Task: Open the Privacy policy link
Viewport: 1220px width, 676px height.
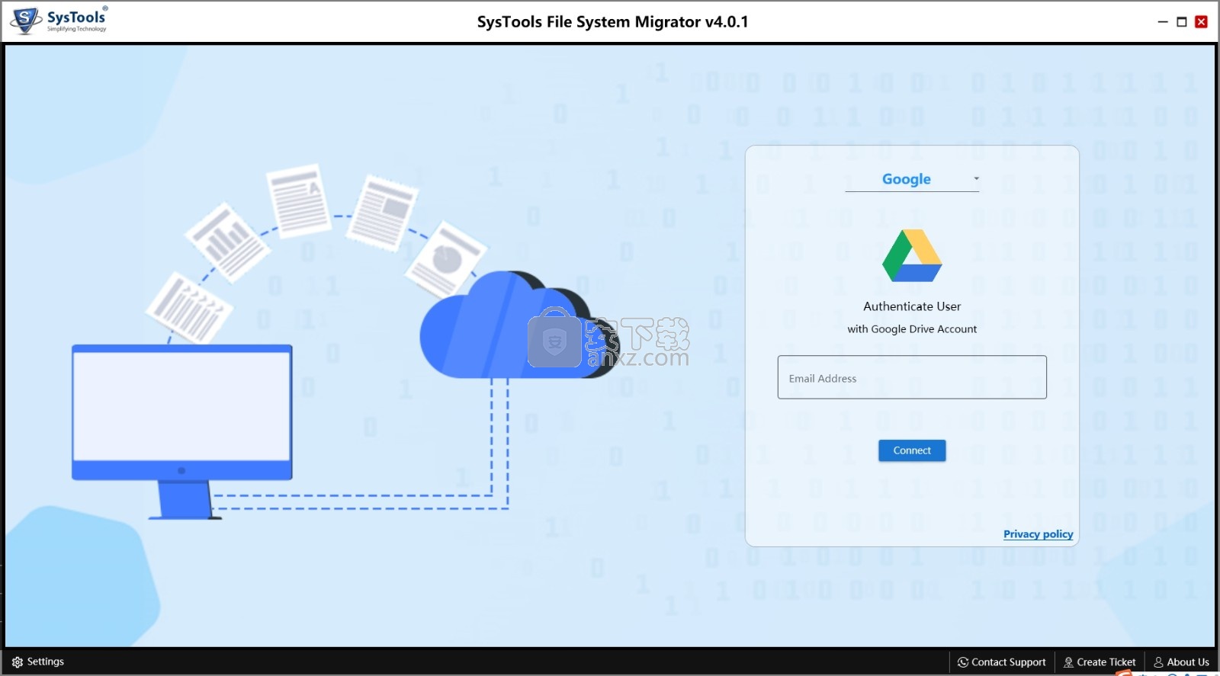Action: 1038,534
